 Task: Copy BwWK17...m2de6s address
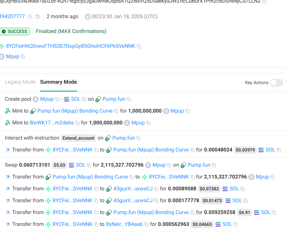click(x=78, y=123)
